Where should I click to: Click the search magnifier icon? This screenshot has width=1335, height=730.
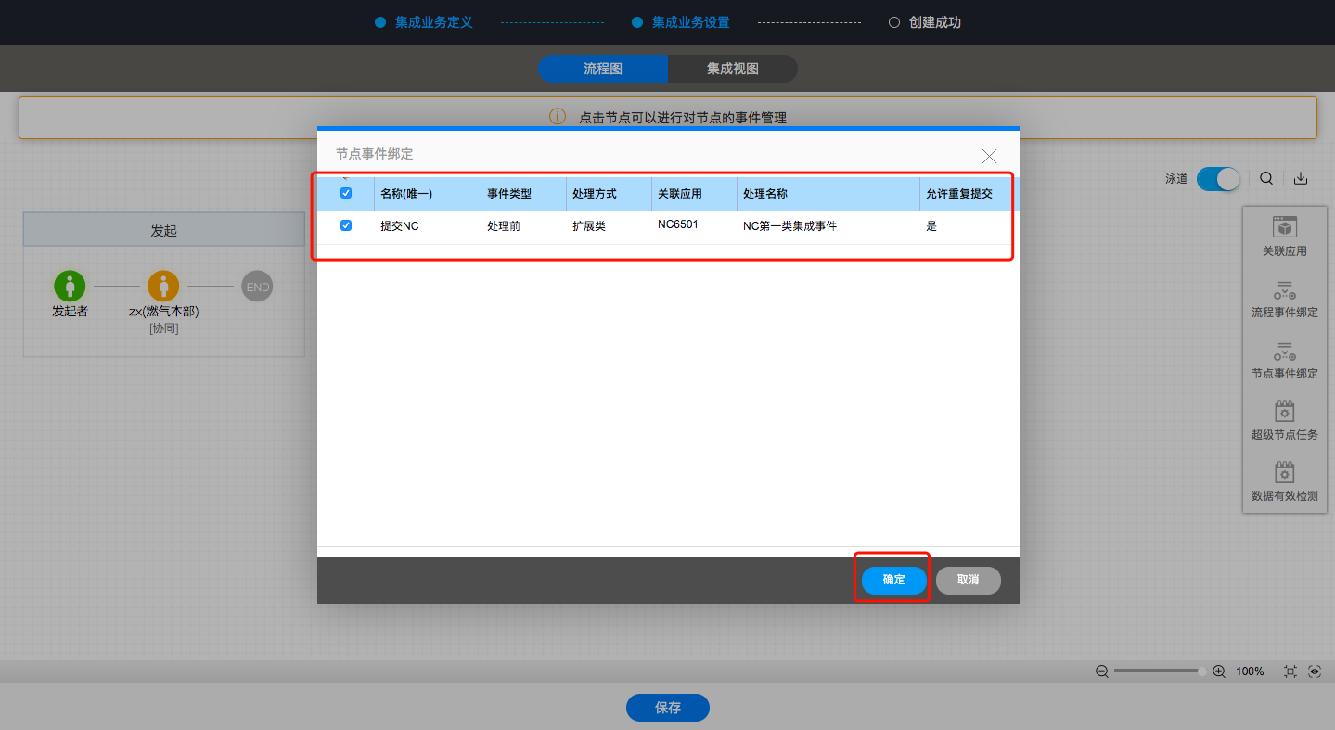[1266, 179]
